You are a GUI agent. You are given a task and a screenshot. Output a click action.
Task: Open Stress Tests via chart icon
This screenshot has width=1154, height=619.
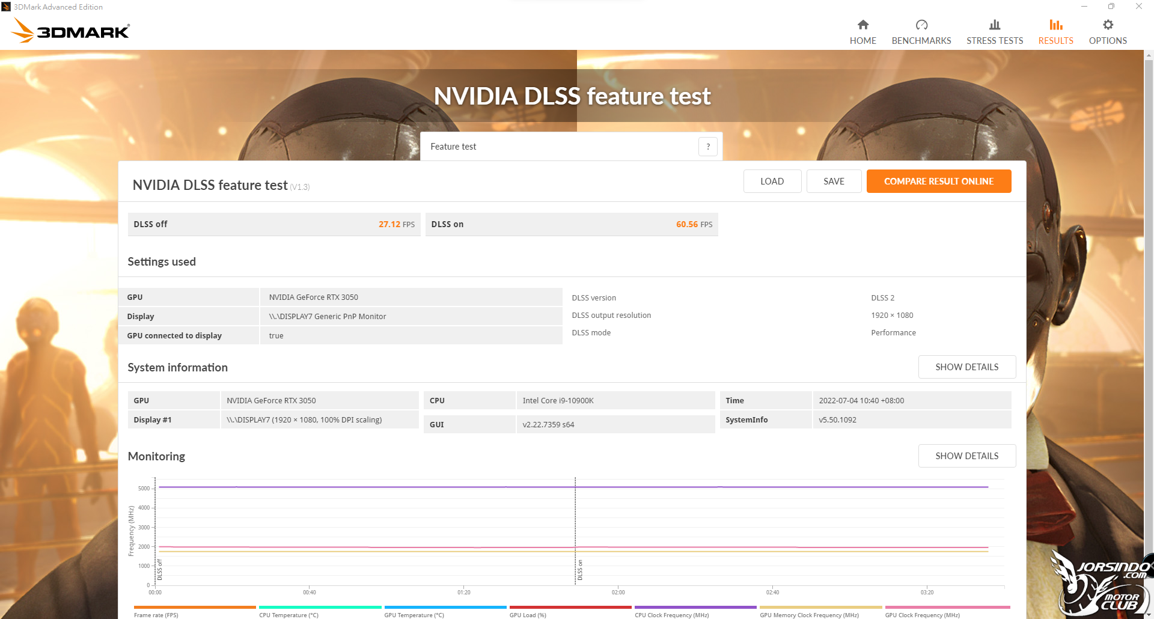995,25
